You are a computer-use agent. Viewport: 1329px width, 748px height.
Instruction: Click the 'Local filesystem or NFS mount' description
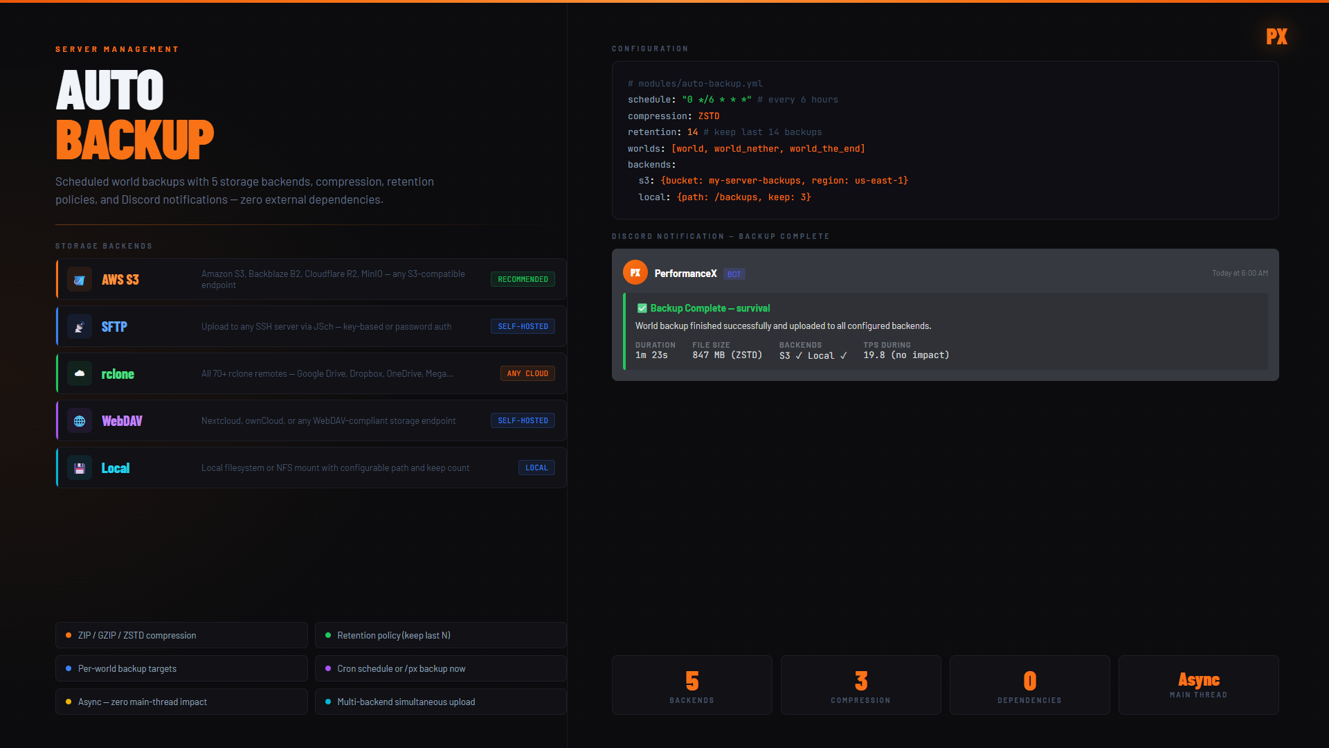[x=335, y=468]
